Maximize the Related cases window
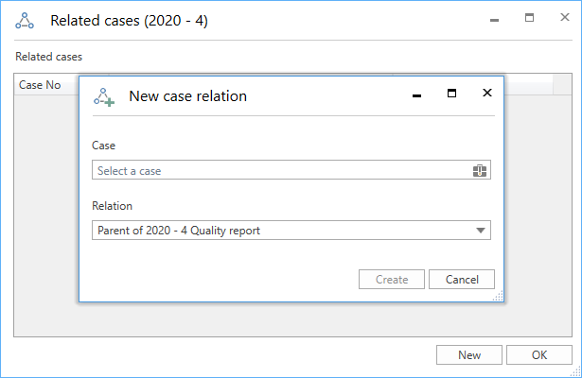Screen dimensions: 582x378 click(x=529, y=18)
